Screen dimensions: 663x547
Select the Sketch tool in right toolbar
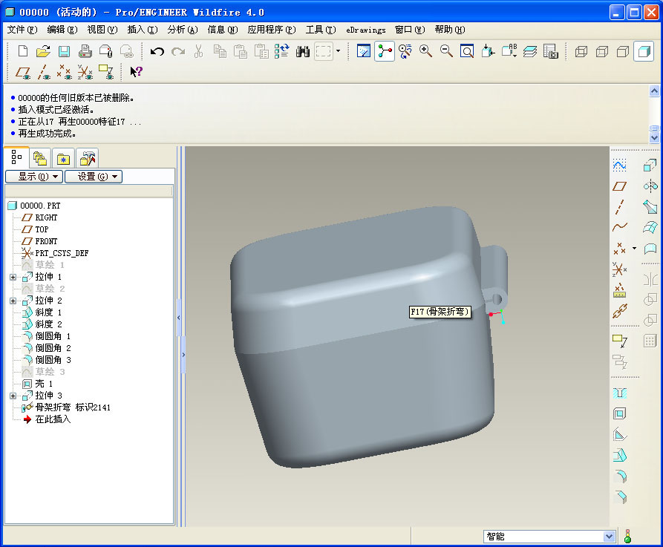[619, 165]
